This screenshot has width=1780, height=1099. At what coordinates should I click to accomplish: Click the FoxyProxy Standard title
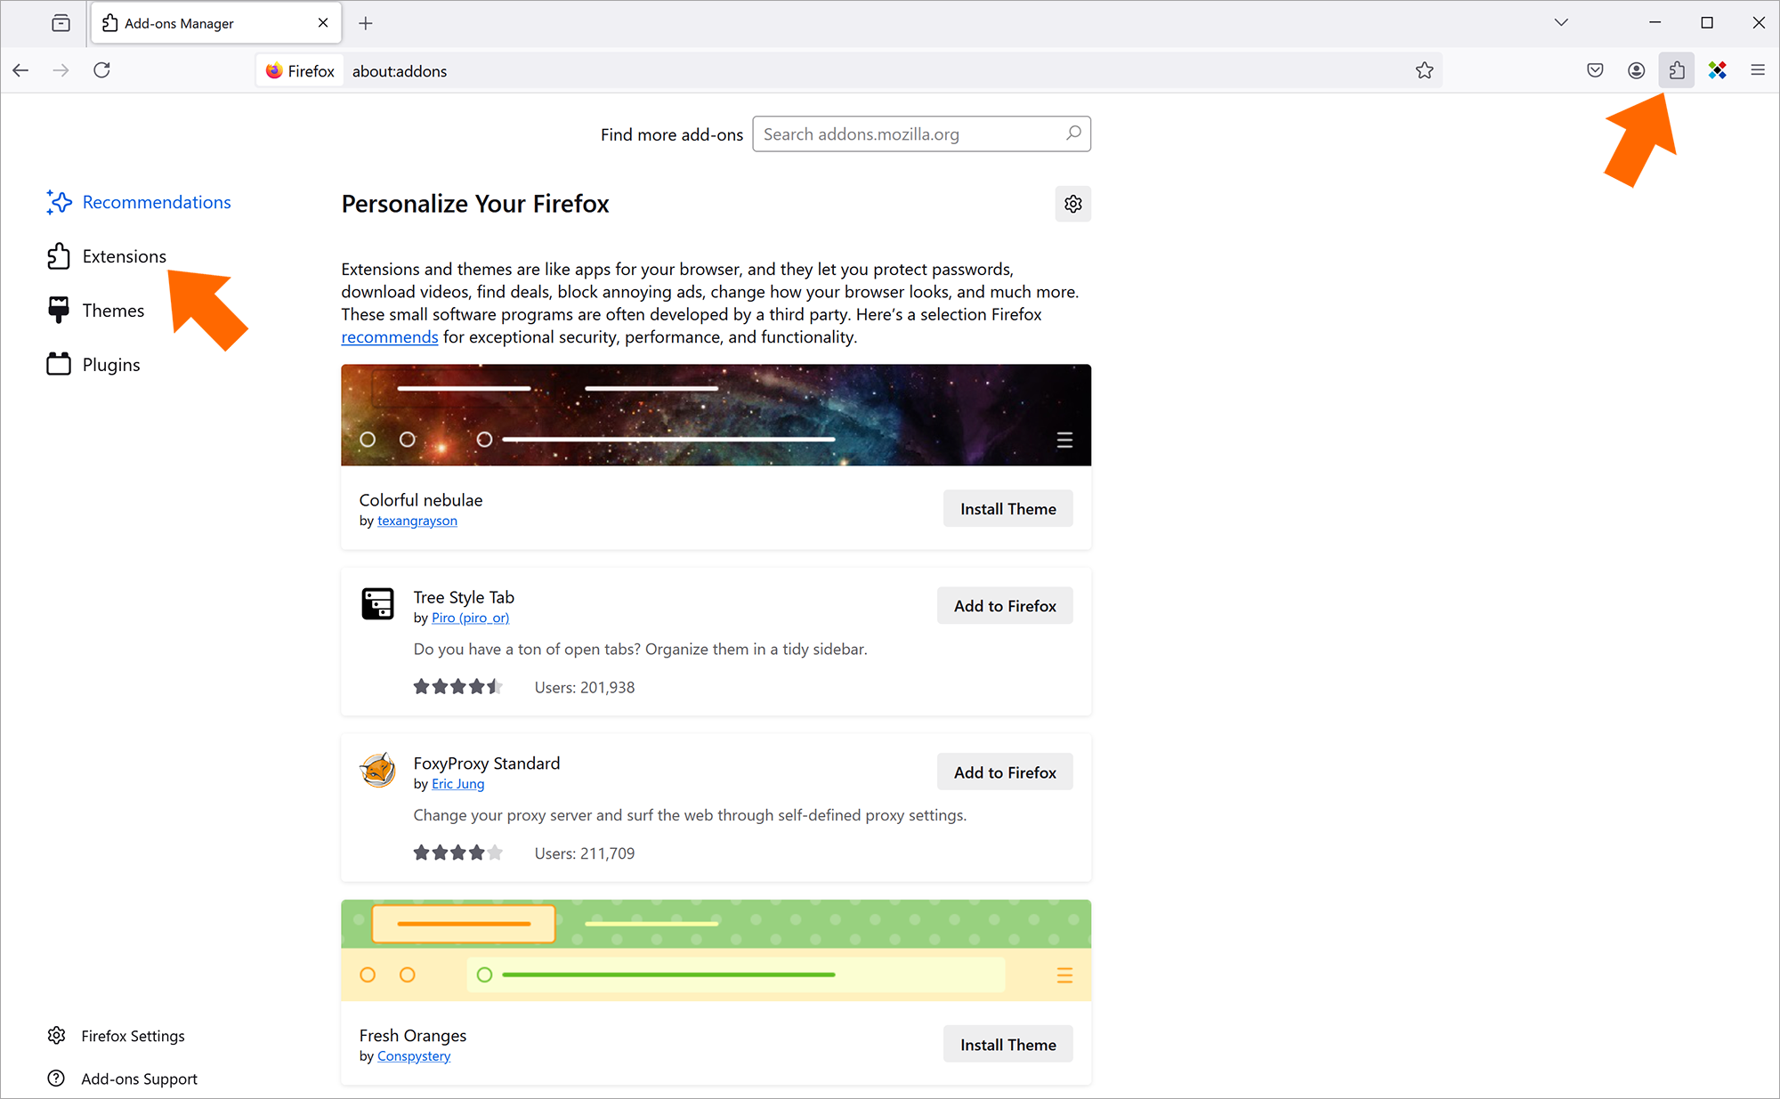point(487,764)
